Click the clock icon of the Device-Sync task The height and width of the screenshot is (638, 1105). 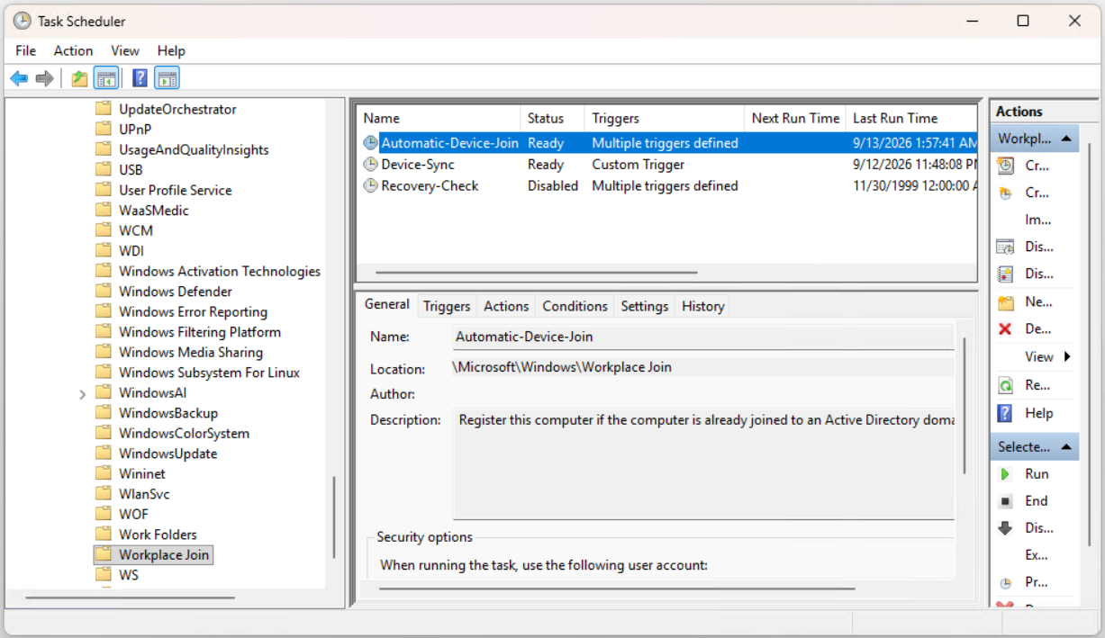(x=370, y=165)
